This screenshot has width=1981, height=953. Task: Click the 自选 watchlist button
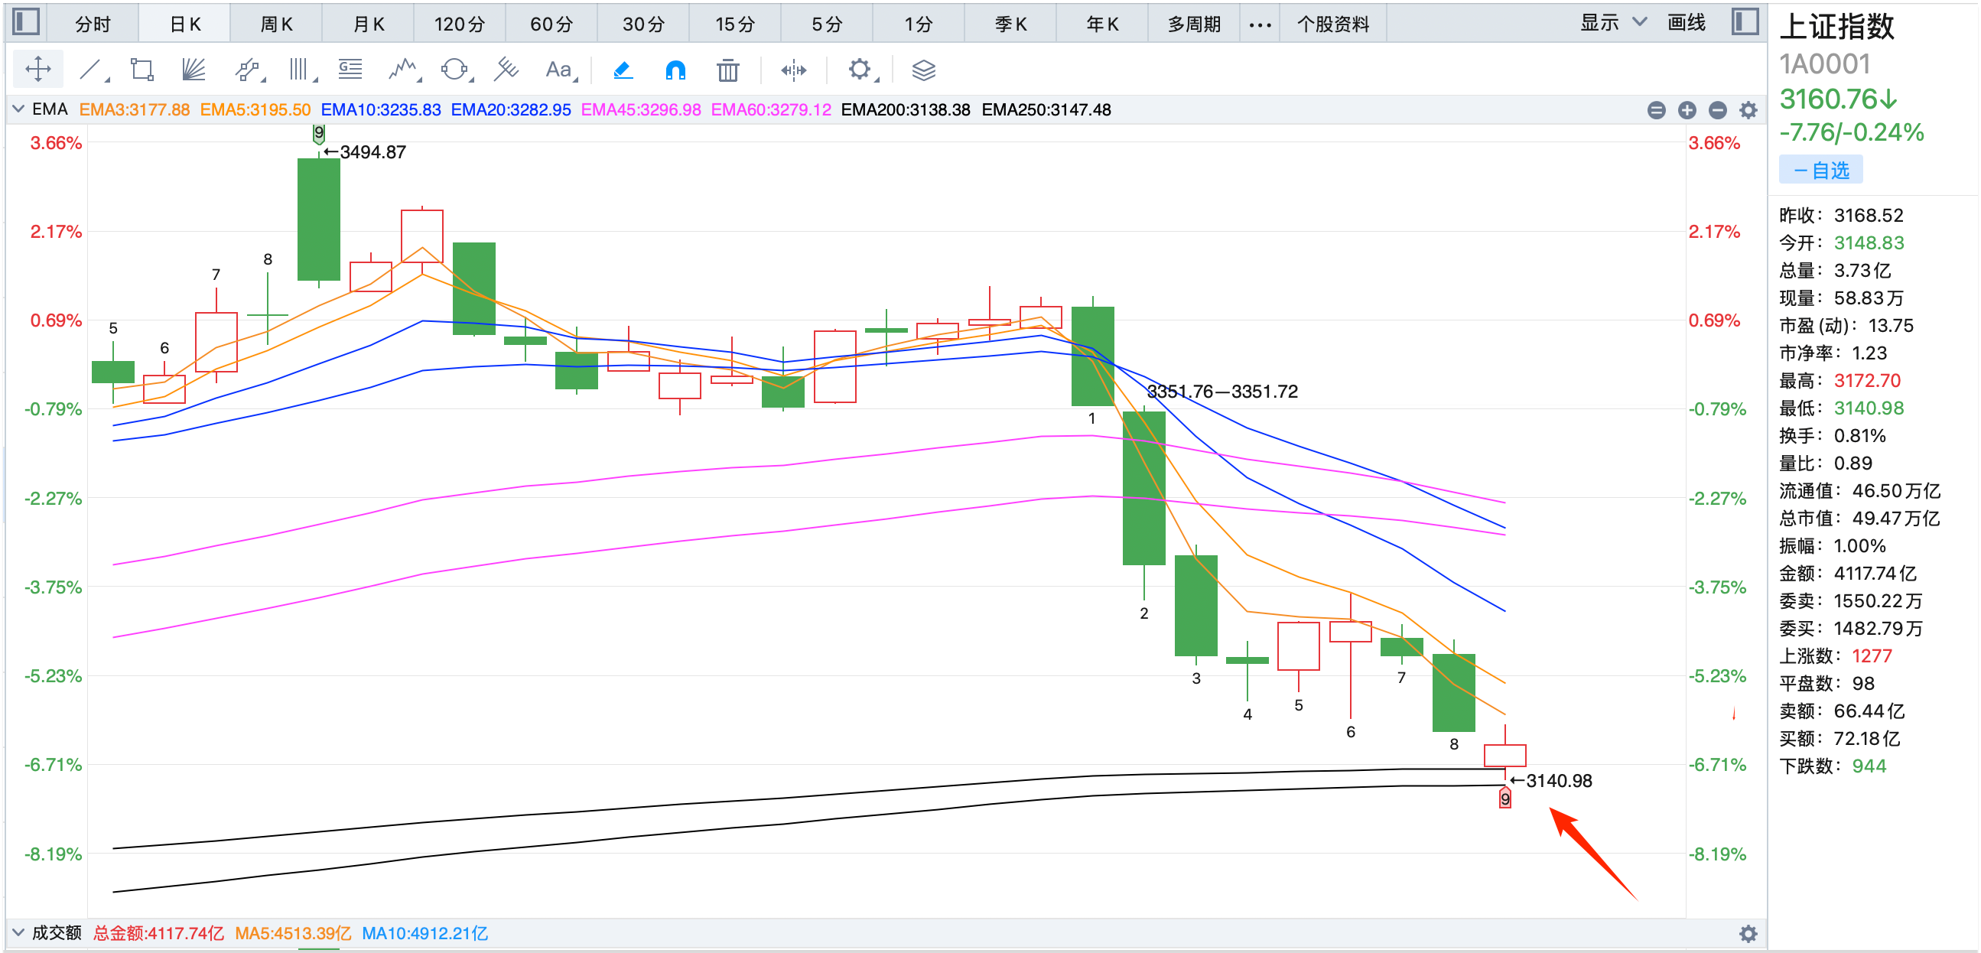1820,170
